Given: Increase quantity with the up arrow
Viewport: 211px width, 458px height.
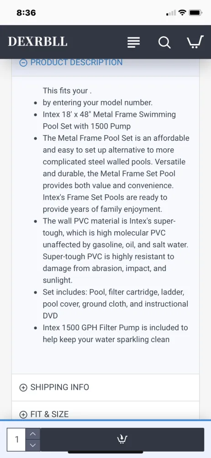Looking at the screenshot, I should [x=33, y=434].
